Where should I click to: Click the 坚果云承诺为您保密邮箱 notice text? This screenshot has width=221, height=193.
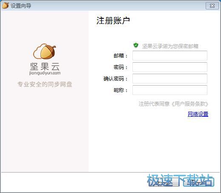coord(170,46)
